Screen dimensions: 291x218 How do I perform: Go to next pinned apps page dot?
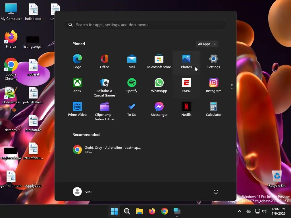click(232, 88)
